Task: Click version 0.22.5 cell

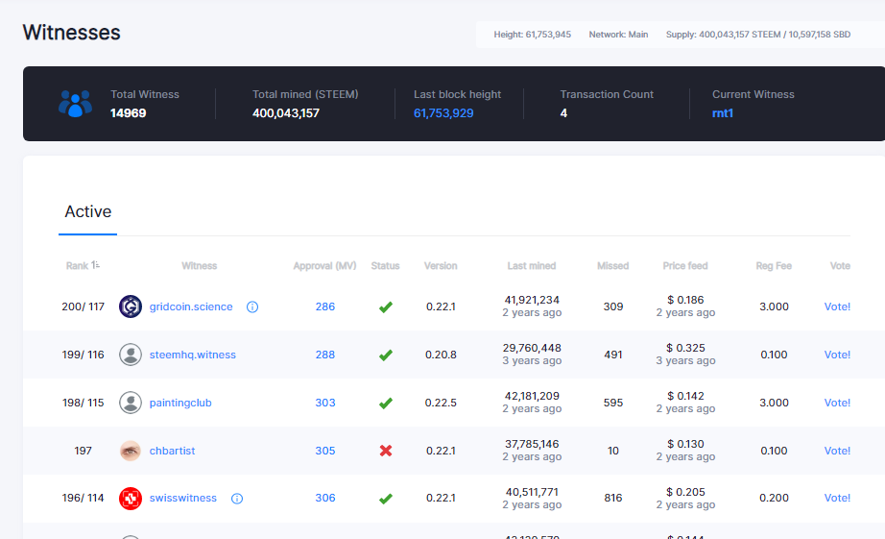Action: [x=441, y=403]
